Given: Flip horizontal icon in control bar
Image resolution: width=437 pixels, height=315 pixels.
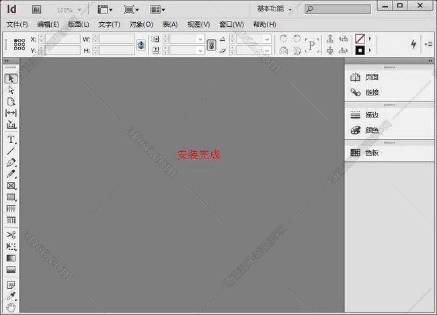Looking at the screenshot, I should [284, 50].
